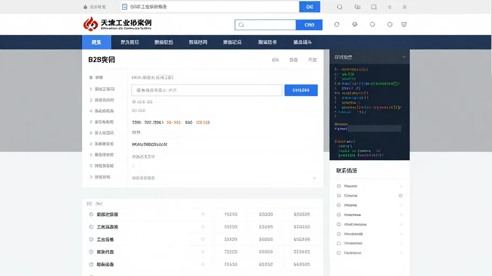Open the speech bubble icon in the top bar
This screenshot has height=276, width=492.
click(x=339, y=7)
